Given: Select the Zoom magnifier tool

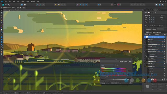Looking at the screenshot, I should [2, 54].
